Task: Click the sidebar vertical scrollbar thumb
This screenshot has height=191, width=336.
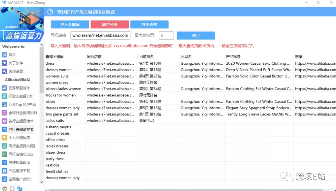Action: 42,70
